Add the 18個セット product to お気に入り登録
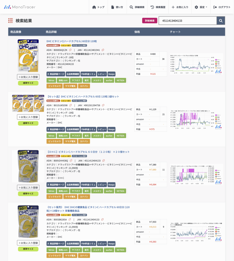The height and width of the screenshot is (261, 234). [28, 243]
